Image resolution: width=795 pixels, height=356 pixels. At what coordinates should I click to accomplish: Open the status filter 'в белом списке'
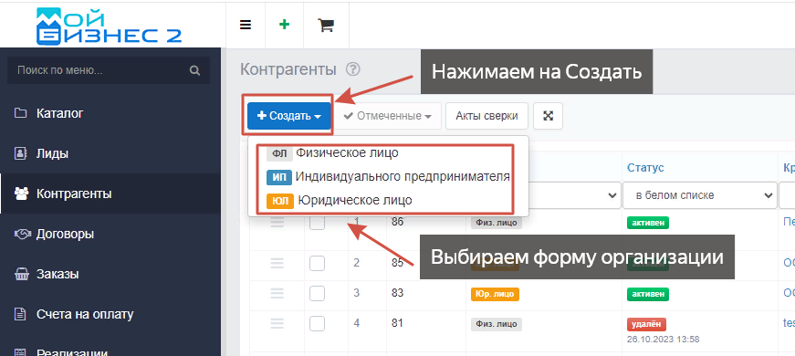click(x=700, y=195)
